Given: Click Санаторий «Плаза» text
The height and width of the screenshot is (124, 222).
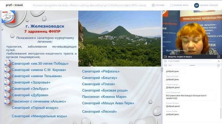Looking at the screenshot, I should tap(99, 84).
